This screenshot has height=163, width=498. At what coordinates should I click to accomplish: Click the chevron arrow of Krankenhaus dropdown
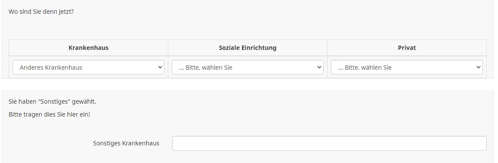point(160,68)
